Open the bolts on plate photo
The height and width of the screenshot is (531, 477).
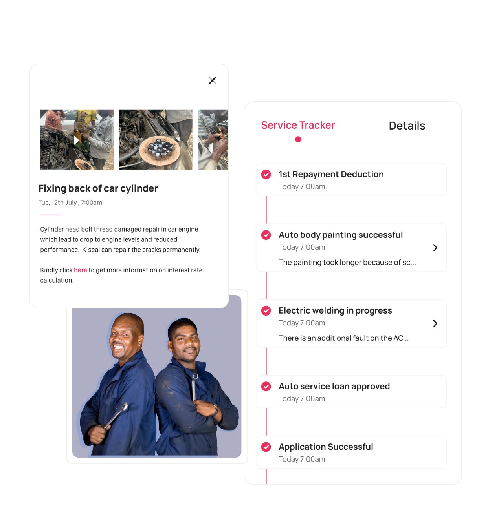click(x=156, y=140)
